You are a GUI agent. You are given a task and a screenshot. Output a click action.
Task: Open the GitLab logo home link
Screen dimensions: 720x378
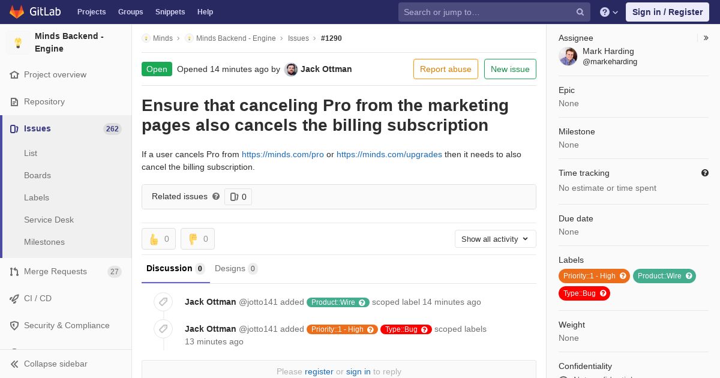point(34,12)
